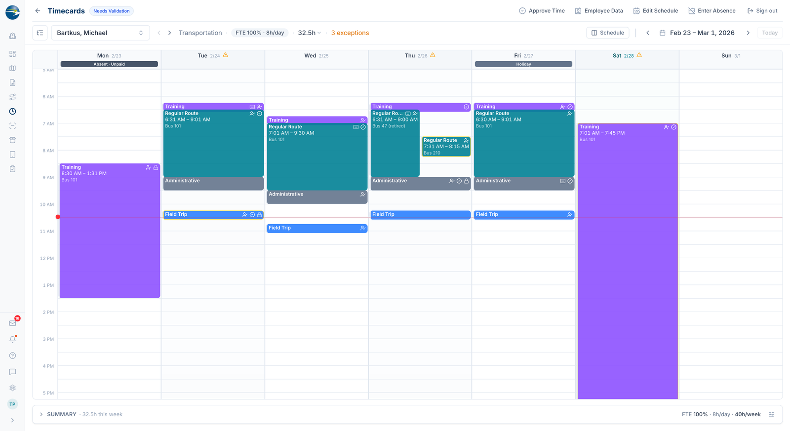
Task: Jump to Today
Action: (770, 33)
